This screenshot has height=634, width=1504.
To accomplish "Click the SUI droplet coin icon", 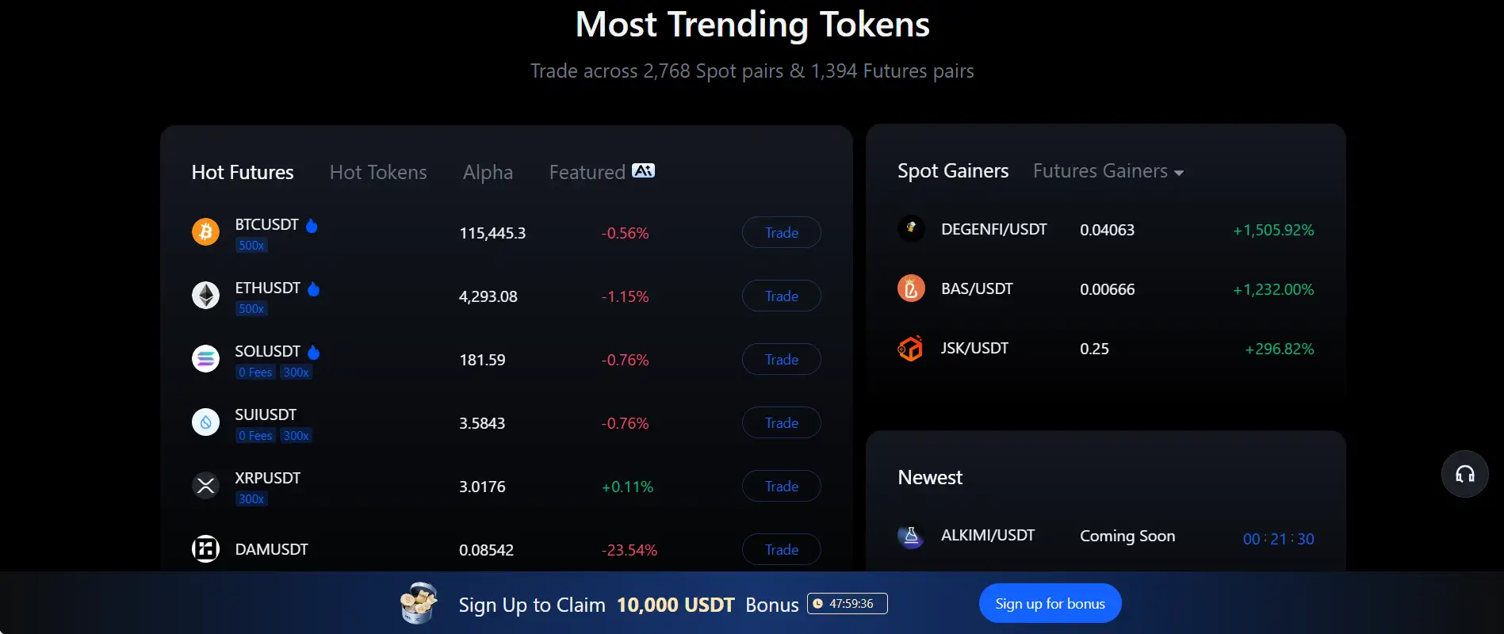I will (205, 422).
